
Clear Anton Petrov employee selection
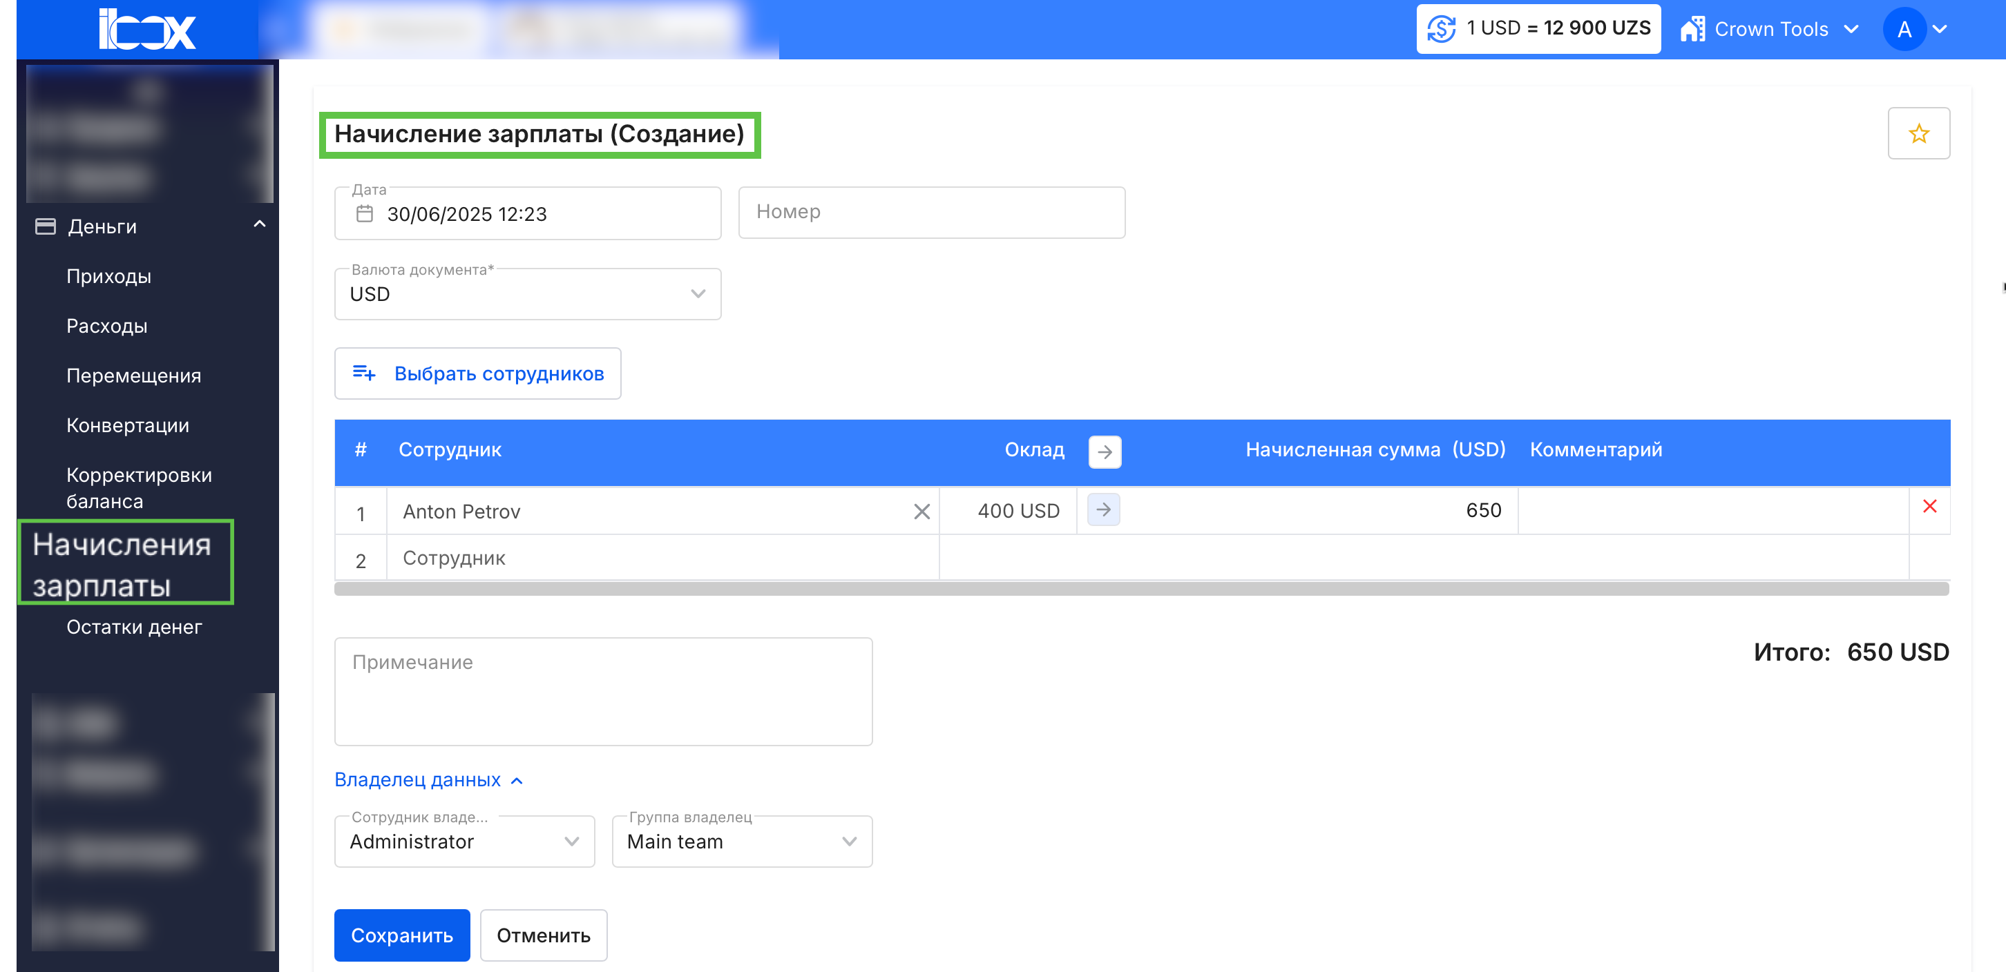pyautogui.click(x=921, y=512)
